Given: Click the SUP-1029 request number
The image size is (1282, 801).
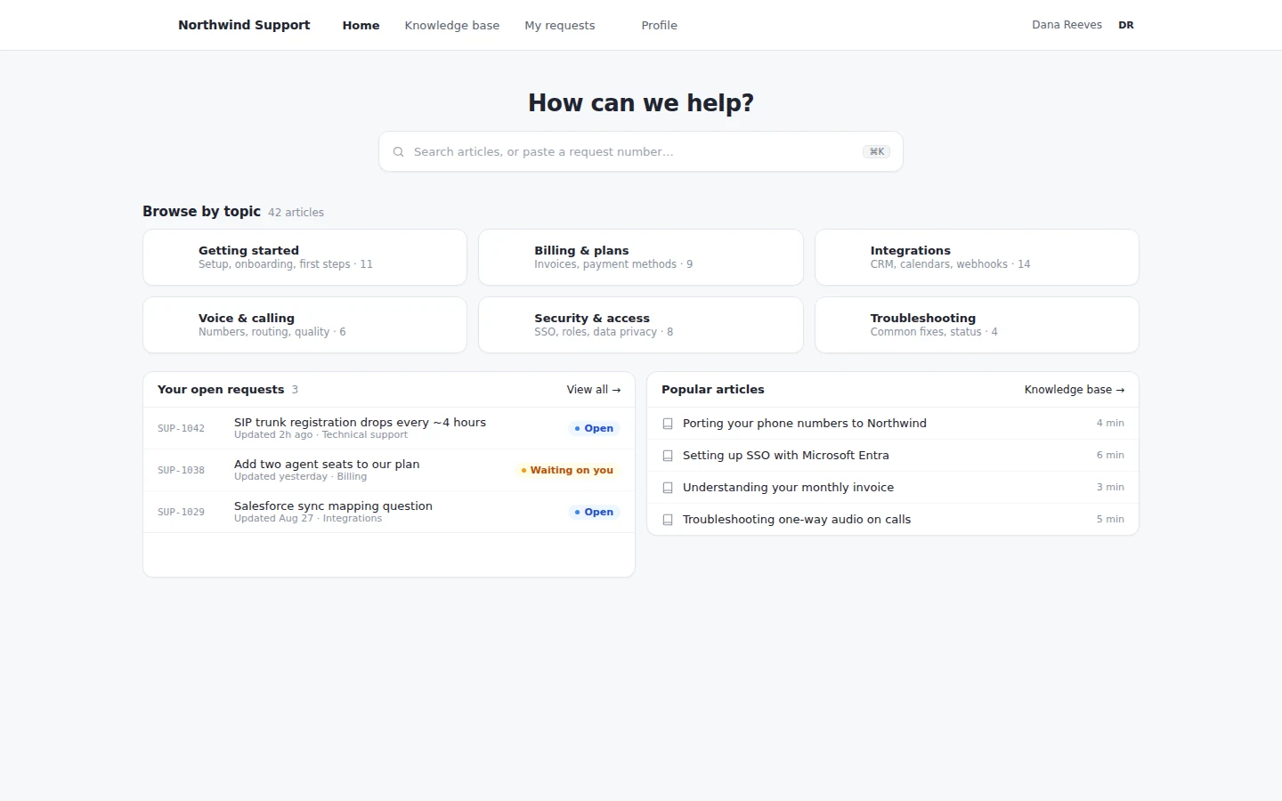Looking at the screenshot, I should coord(181,513).
